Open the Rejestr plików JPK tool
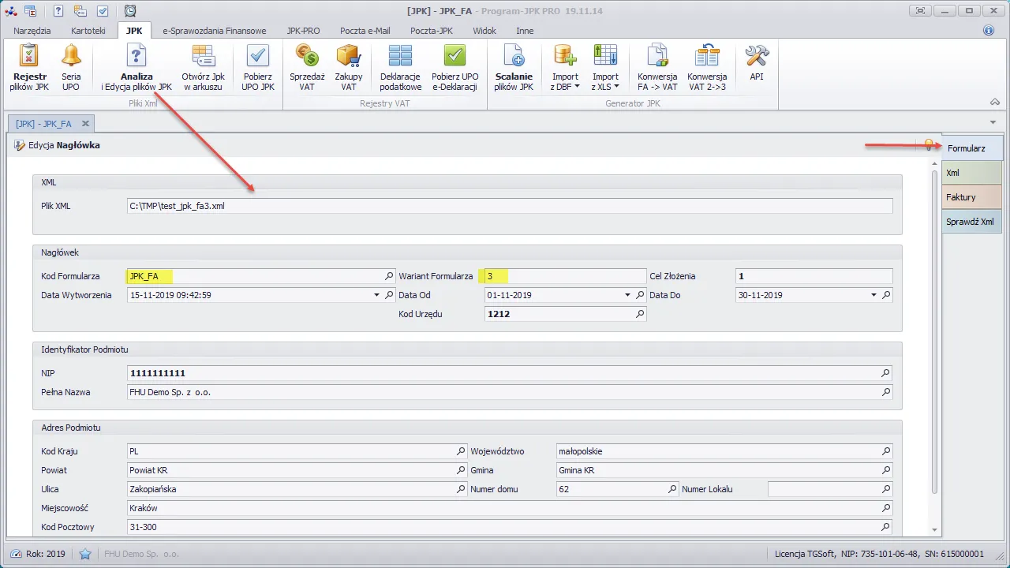 coord(29,67)
